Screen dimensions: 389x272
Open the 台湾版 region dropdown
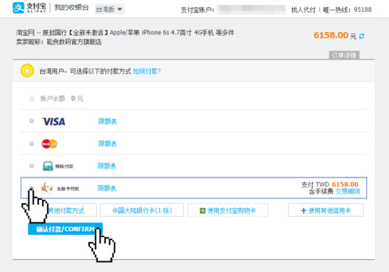109,9
